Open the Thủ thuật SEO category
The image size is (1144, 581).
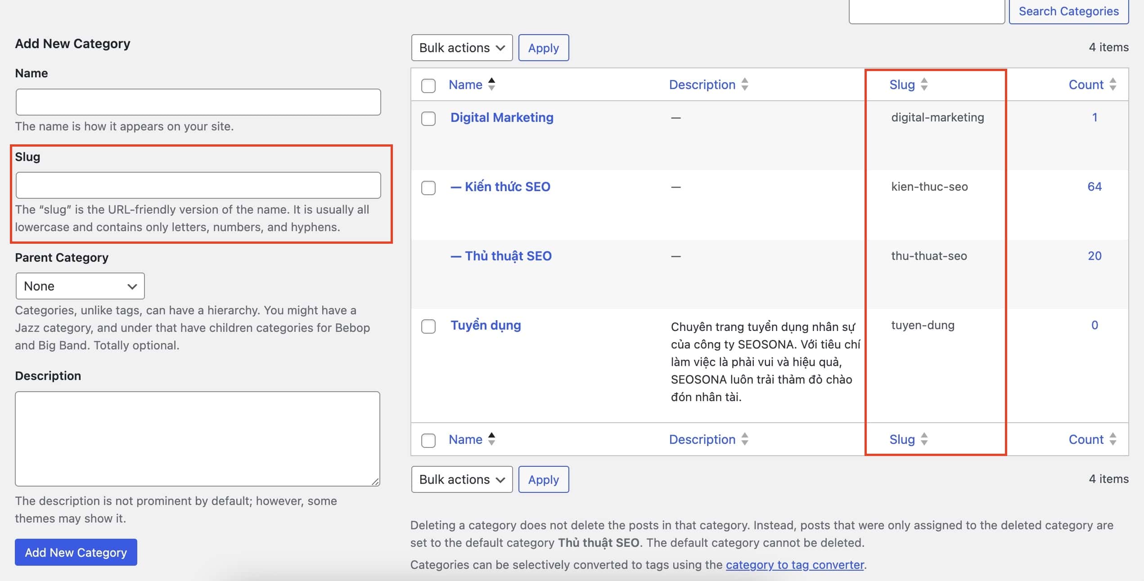click(501, 256)
